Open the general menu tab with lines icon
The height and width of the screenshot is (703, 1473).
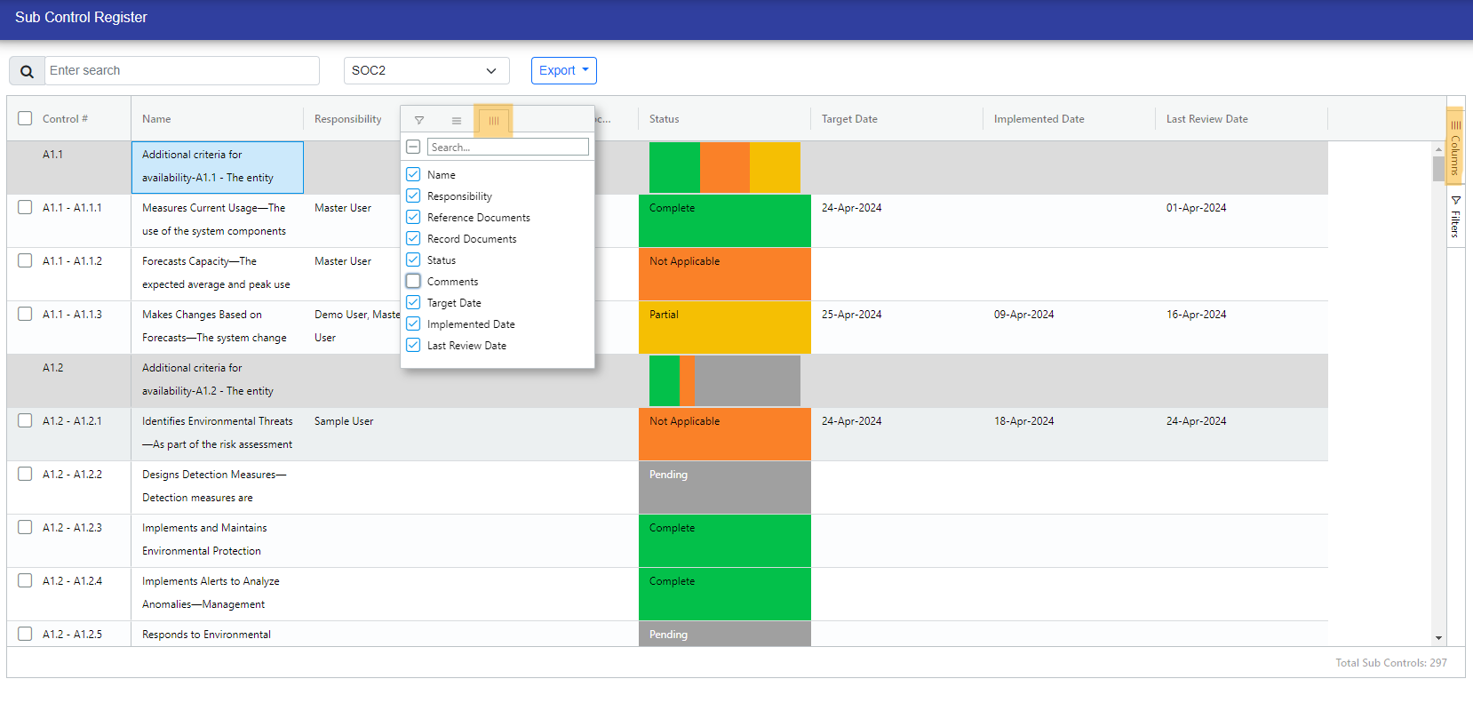(x=457, y=121)
